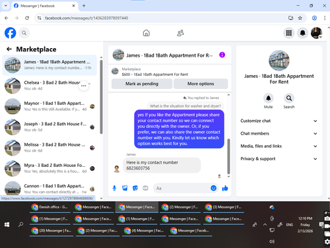
Task: Open the Facebook menu grid icon
Action: tap(289, 33)
